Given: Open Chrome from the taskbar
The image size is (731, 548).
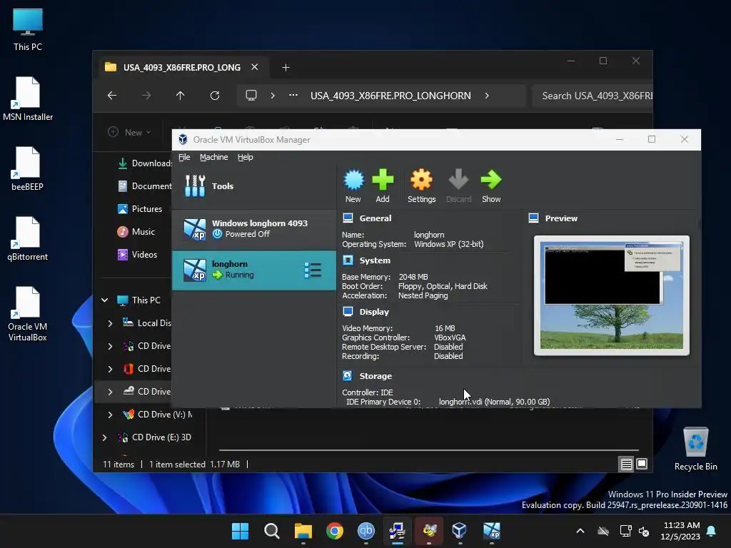Looking at the screenshot, I should 334,530.
